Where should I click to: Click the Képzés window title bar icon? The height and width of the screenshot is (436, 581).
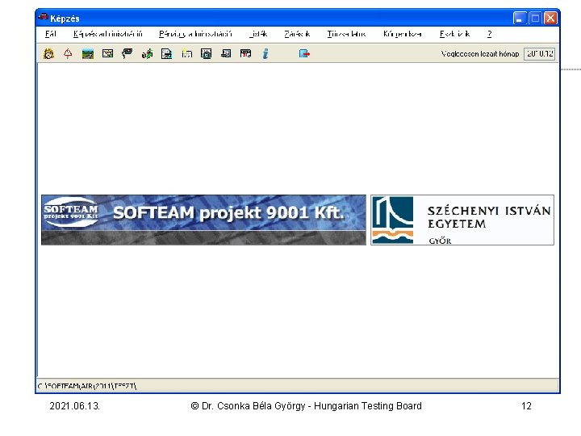[x=44, y=18]
